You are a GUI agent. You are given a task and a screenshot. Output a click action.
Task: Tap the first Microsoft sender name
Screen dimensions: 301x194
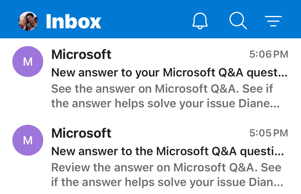81,55
